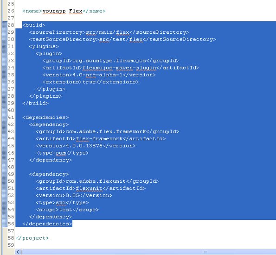276x255 pixels.
Task: Click version 4.0.0.13875 text
Action: pyautogui.click(x=84, y=146)
